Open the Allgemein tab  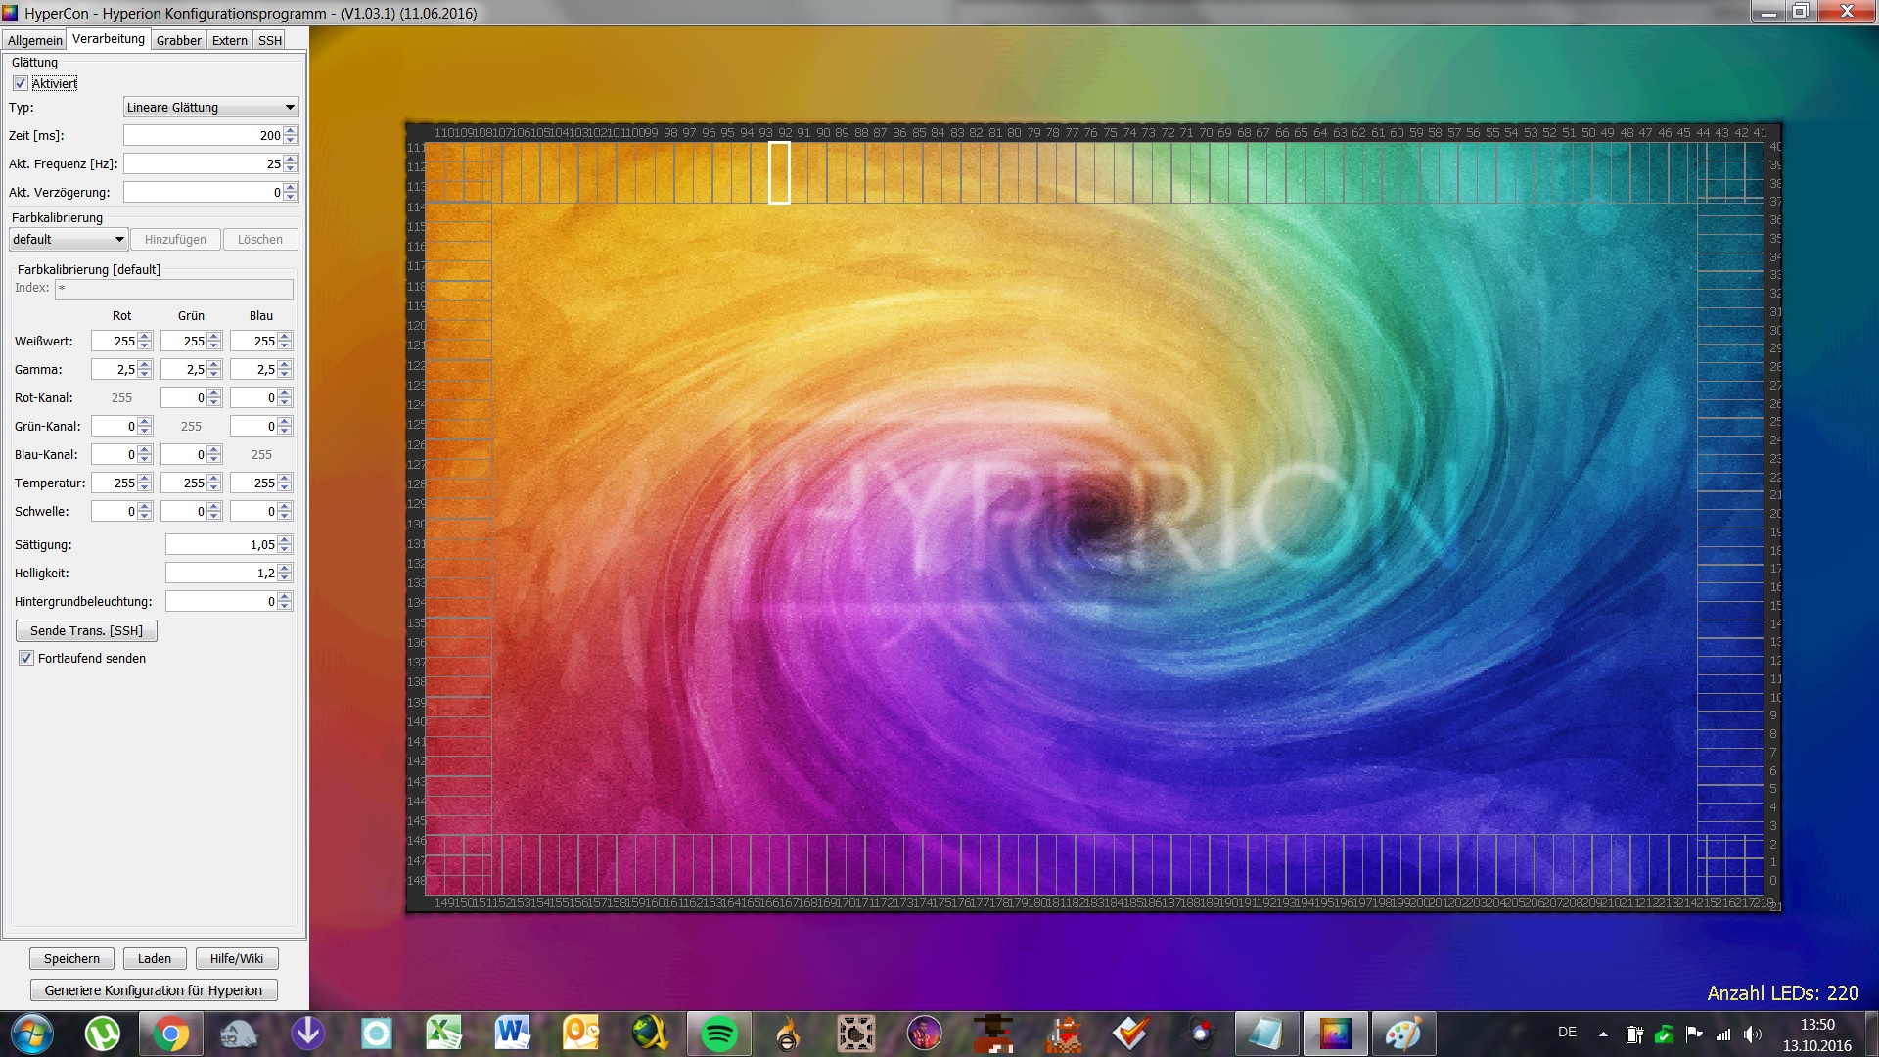tap(35, 40)
